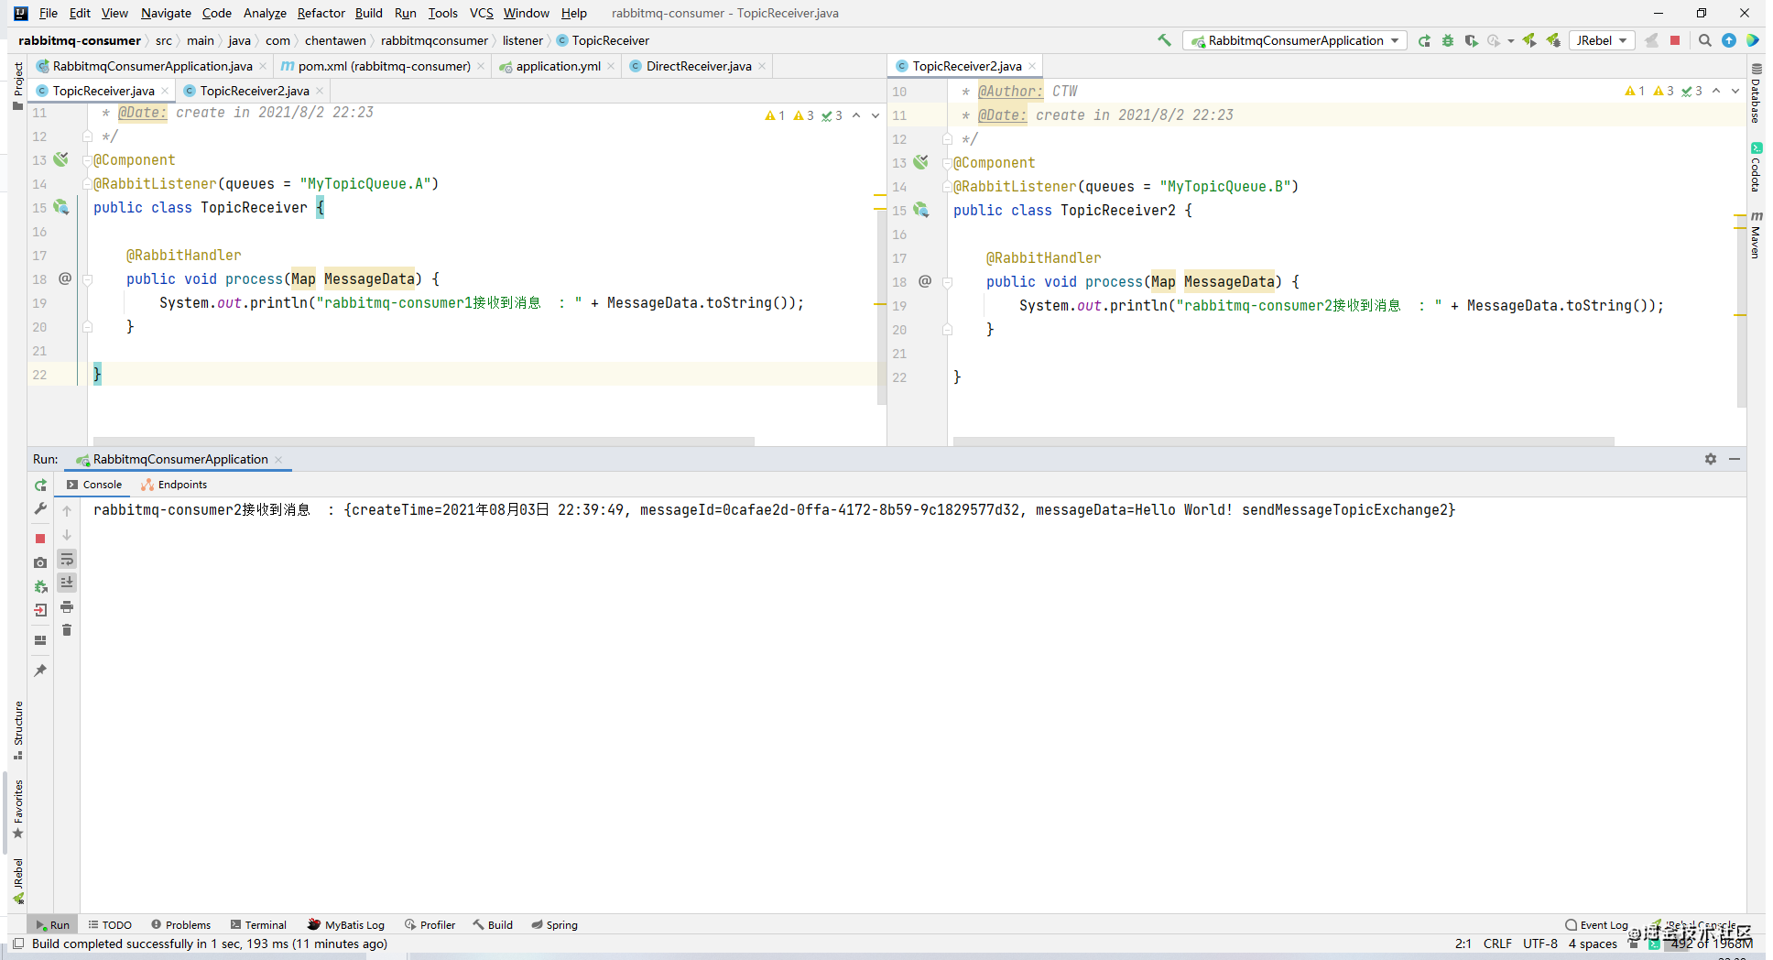This screenshot has width=1773, height=960.
Task: Toggle scroll to end of console
Action: 67,583
